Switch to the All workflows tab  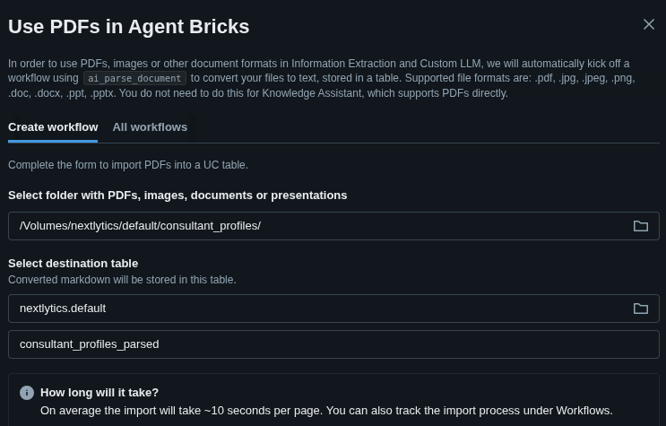[x=150, y=127]
